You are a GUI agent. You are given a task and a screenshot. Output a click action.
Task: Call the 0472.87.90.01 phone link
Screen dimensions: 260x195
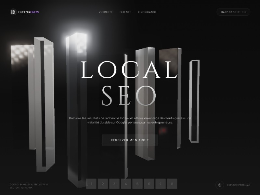pyautogui.click(x=231, y=12)
